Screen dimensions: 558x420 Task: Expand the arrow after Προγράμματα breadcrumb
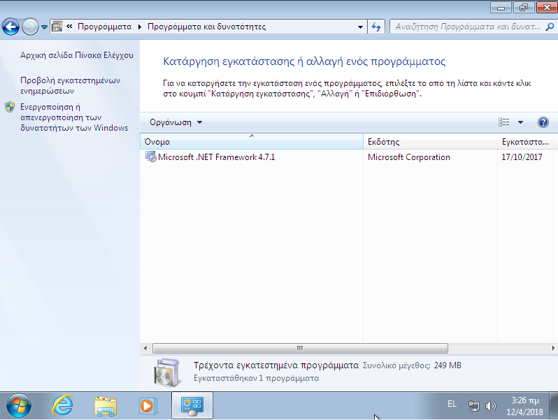point(140,27)
